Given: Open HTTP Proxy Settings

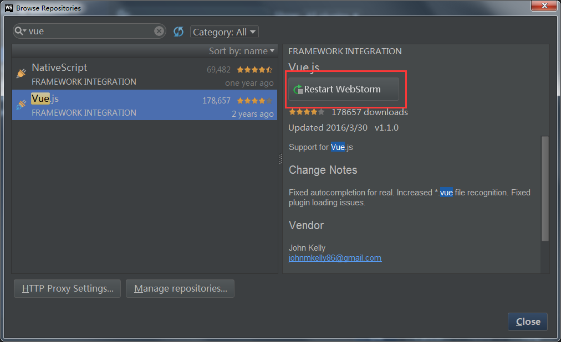Looking at the screenshot, I should [67, 288].
